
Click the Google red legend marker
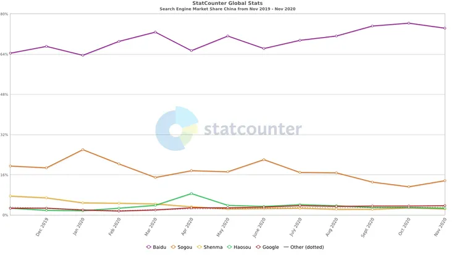pyautogui.click(x=258, y=247)
